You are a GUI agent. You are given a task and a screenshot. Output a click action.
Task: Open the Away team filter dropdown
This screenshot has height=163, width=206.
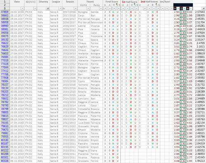click(101, 9)
